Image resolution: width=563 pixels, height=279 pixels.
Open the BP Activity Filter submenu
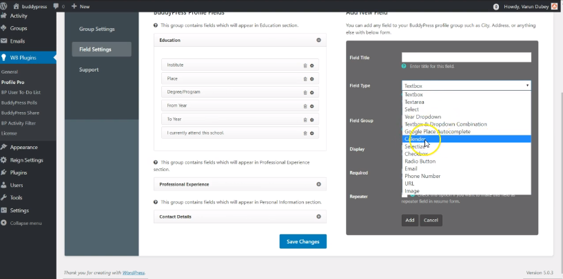pyautogui.click(x=19, y=123)
